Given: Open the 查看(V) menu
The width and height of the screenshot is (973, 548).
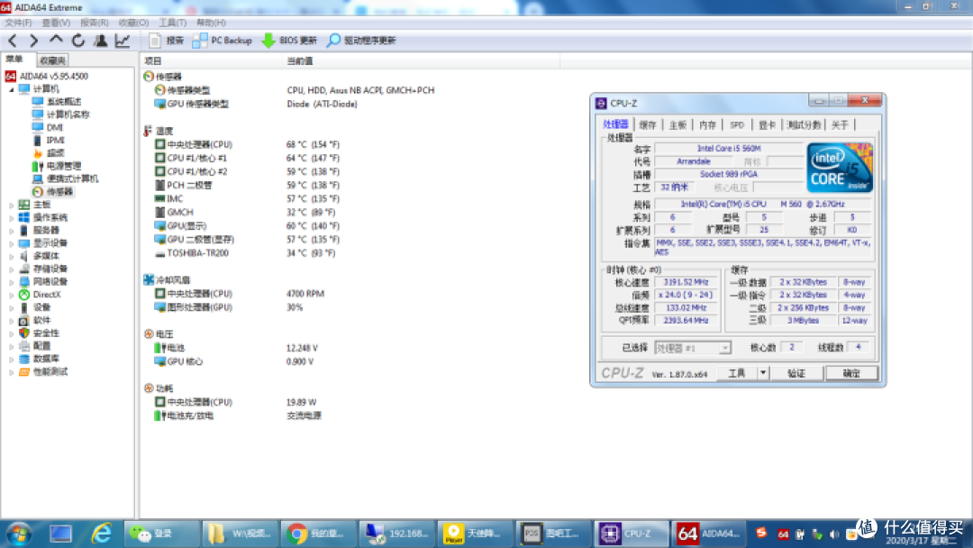Looking at the screenshot, I should [x=56, y=23].
